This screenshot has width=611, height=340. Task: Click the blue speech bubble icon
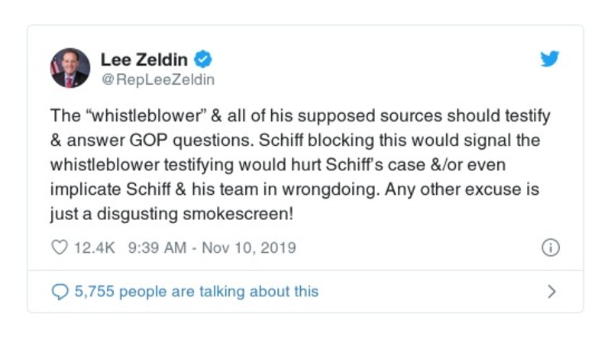tap(59, 291)
